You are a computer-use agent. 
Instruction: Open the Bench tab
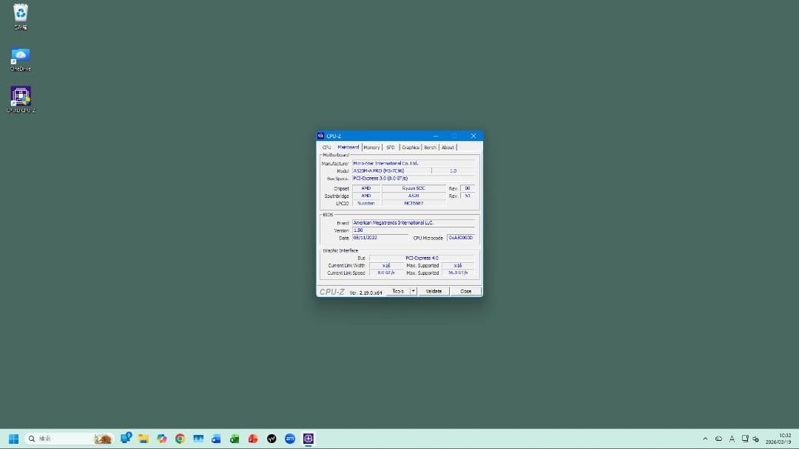[430, 148]
